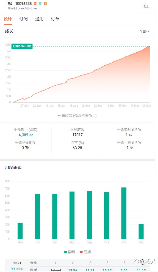Toggle the 亏损 legend entry
The width and height of the screenshot is (158, 272).
click(x=85, y=252)
